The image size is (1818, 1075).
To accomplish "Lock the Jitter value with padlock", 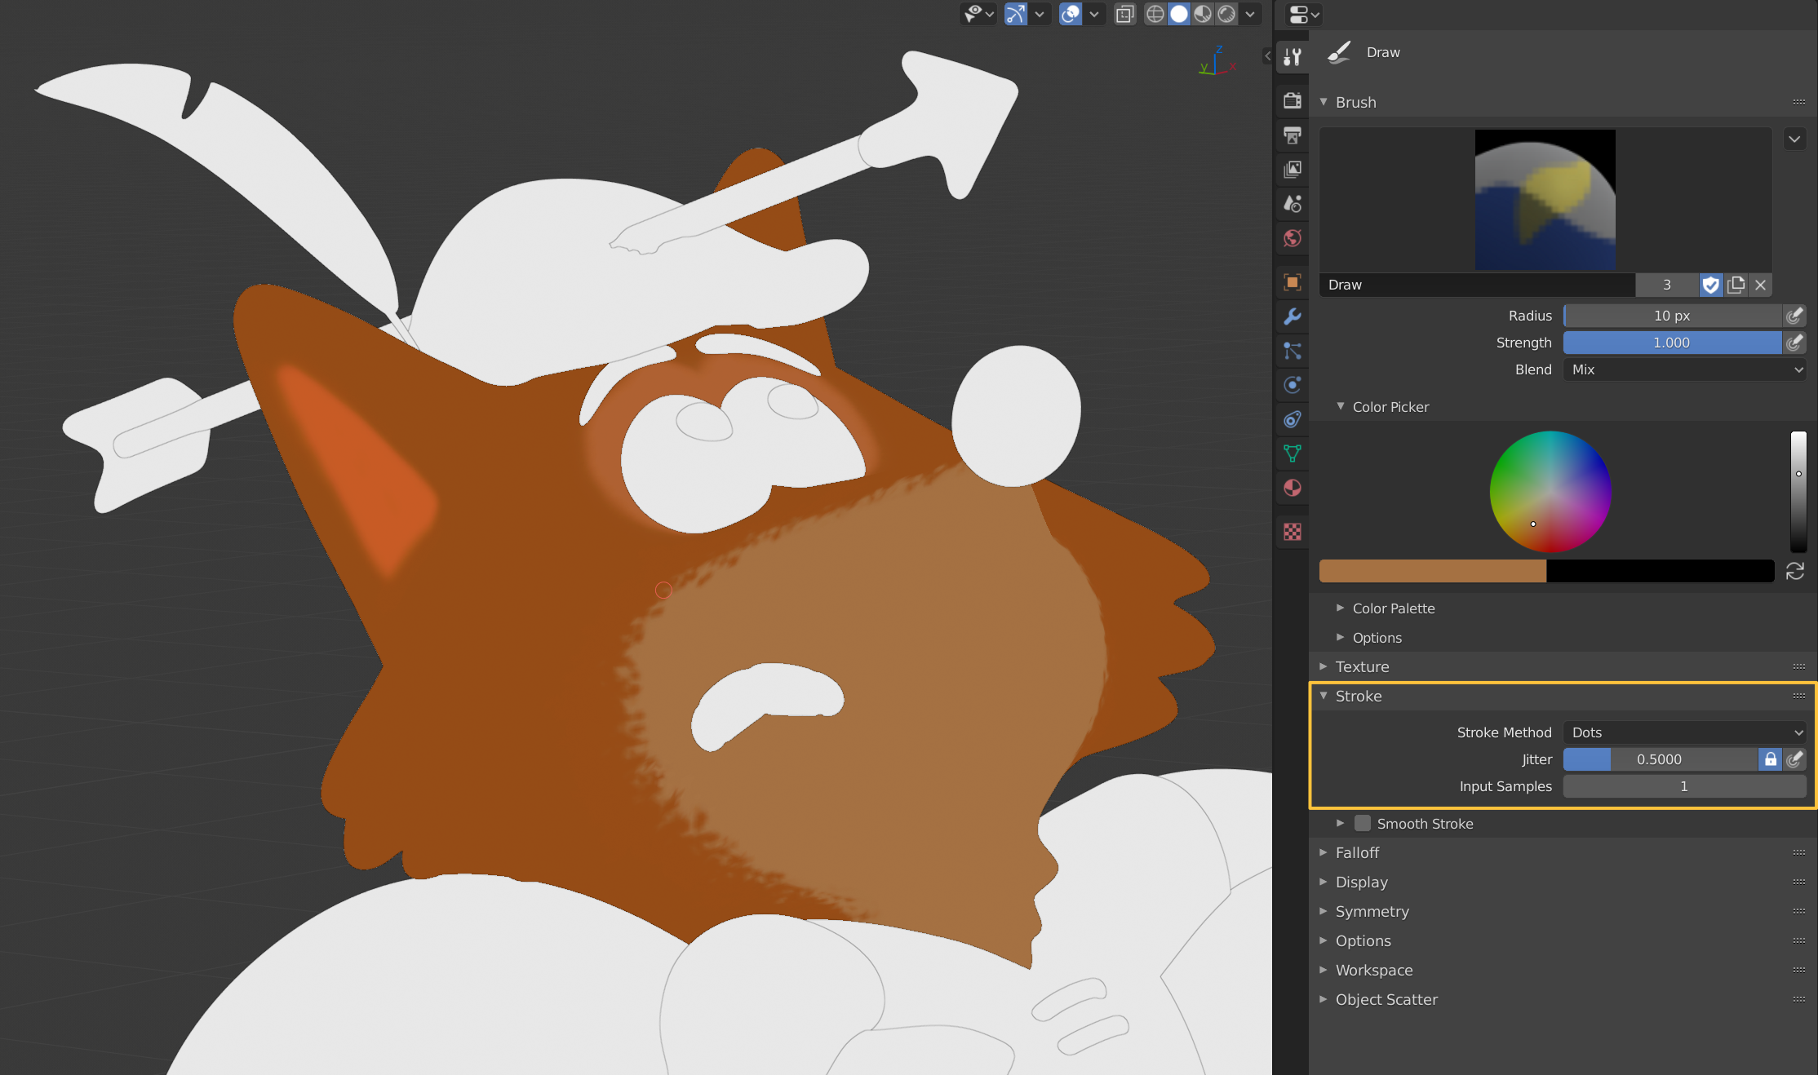I will pos(1771,759).
